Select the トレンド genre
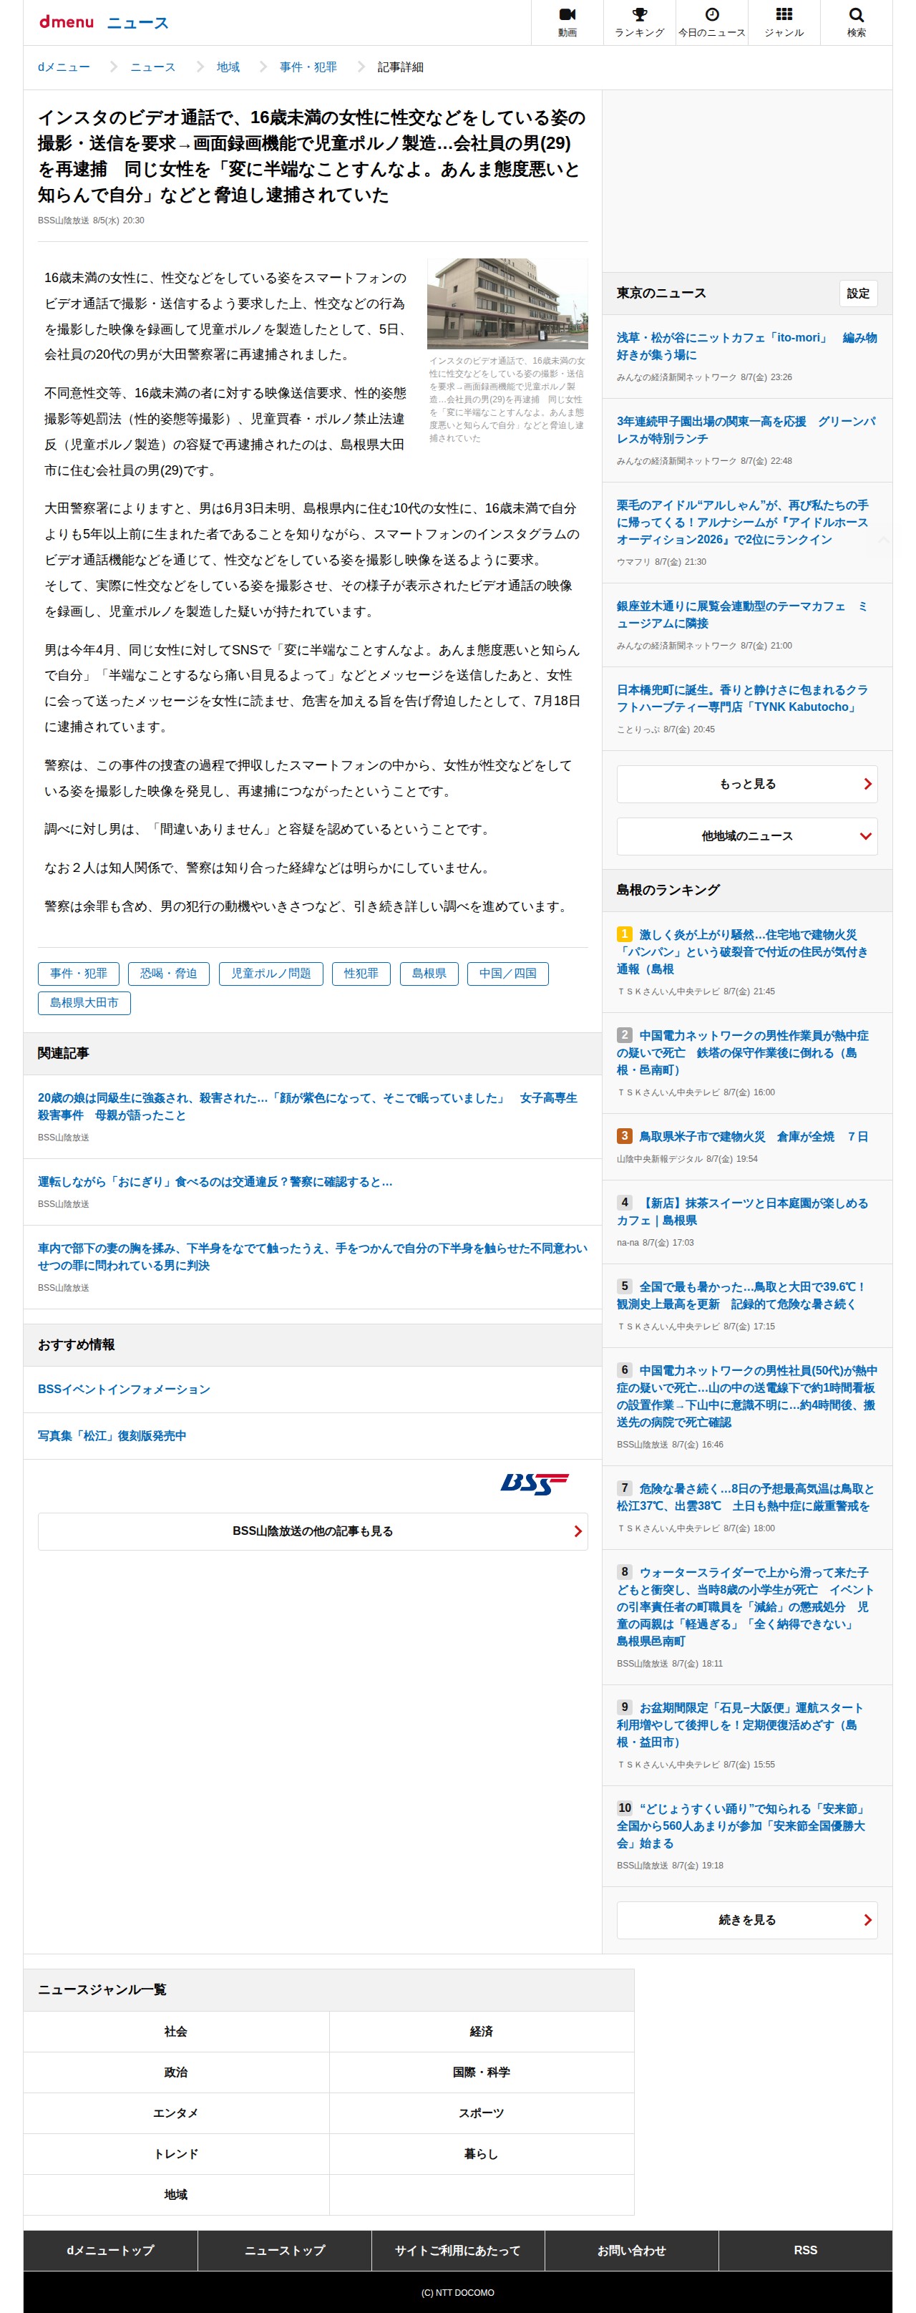 point(176,2154)
